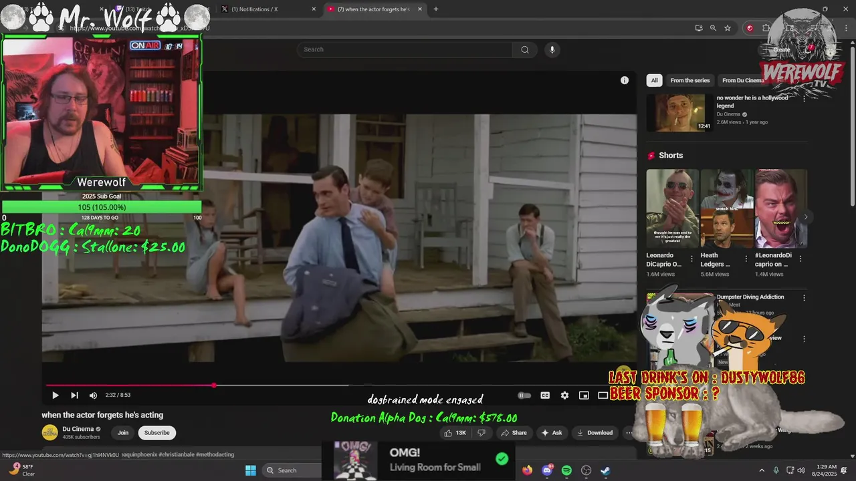Open options for 'hollywood legend' video
856x481 pixels.
point(804,98)
